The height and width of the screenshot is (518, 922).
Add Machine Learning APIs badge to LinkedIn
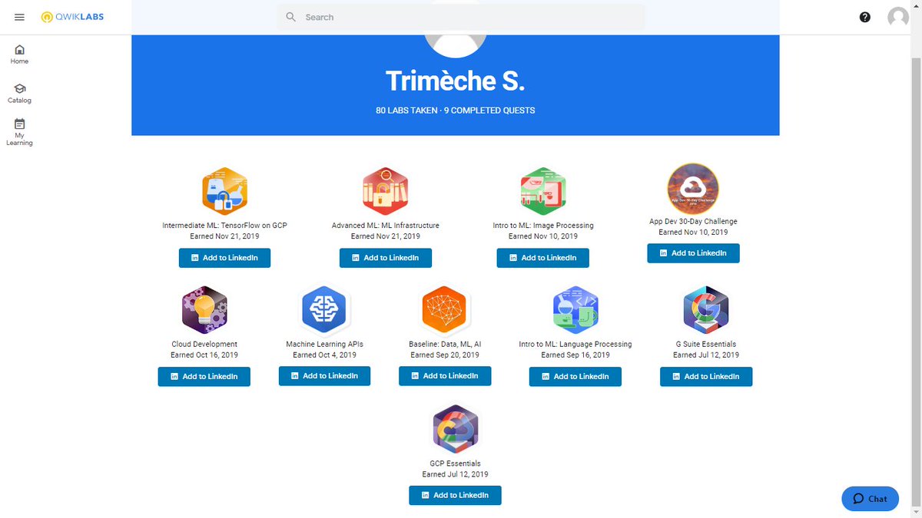pyautogui.click(x=324, y=376)
